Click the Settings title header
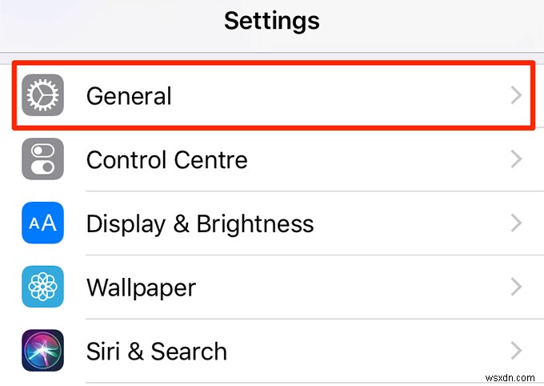Image resolution: width=544 pixels, height=386 pixels. click(x=271, y=20)
